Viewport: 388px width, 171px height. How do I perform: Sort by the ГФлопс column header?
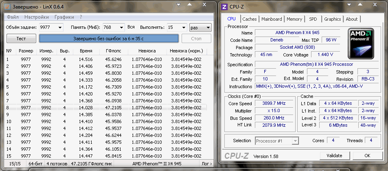(114, 51)
